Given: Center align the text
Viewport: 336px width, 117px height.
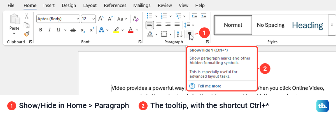Looking at the screenshot, I should pos(159,25).
